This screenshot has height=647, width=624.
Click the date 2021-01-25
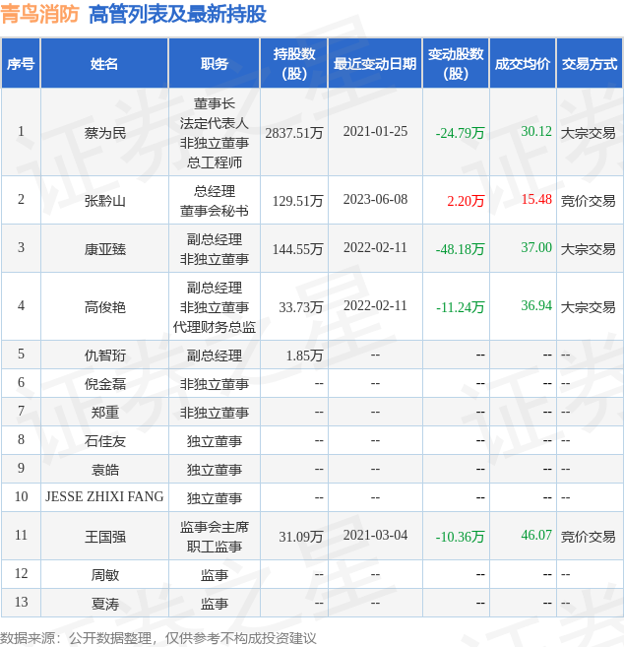pyautogui.click(x=375, y=131)
